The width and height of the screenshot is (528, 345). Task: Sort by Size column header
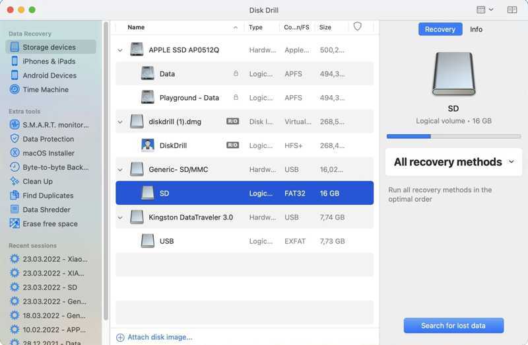tap(325, 27)
